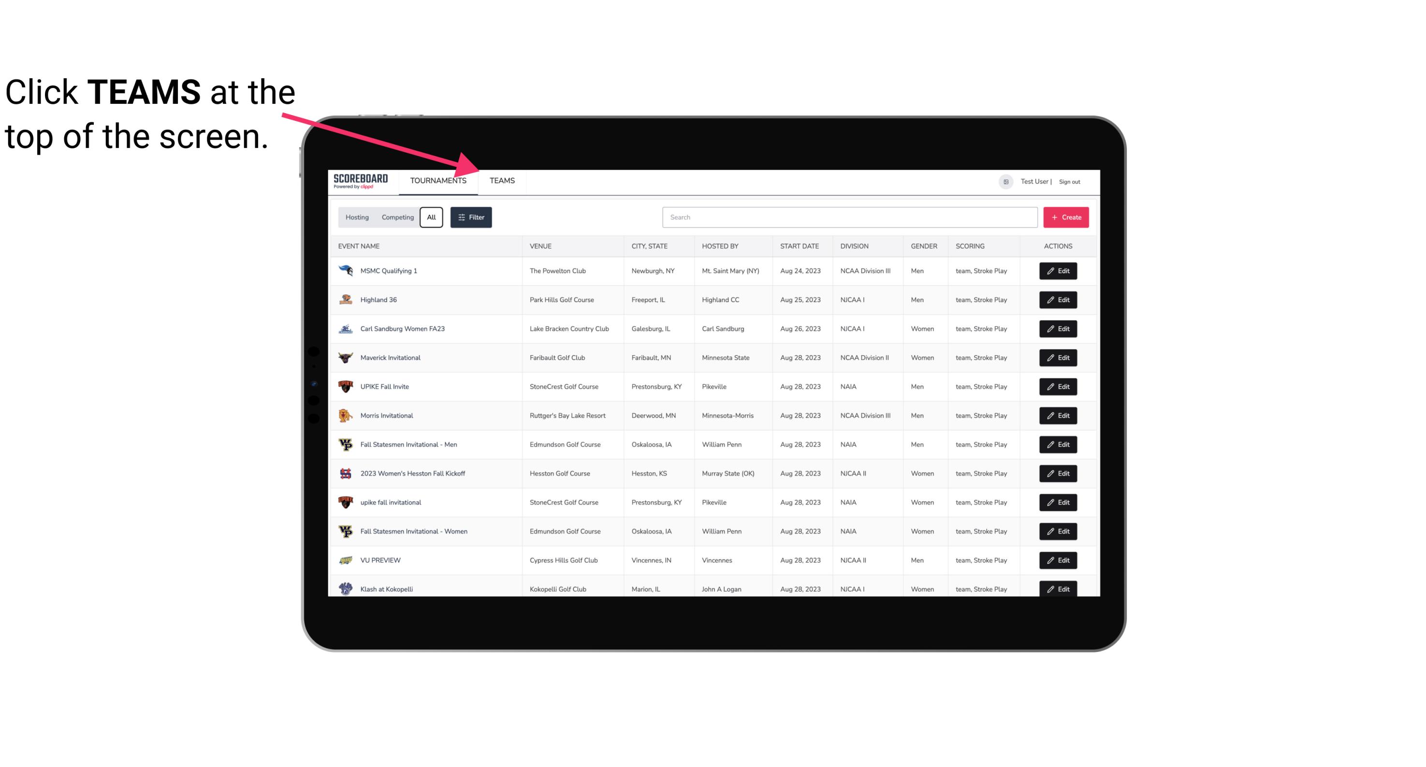Select the Hosting filter toggle
Image resolution: width=1426 pixels, height=767 pixels.
click(x=357, y=217)
